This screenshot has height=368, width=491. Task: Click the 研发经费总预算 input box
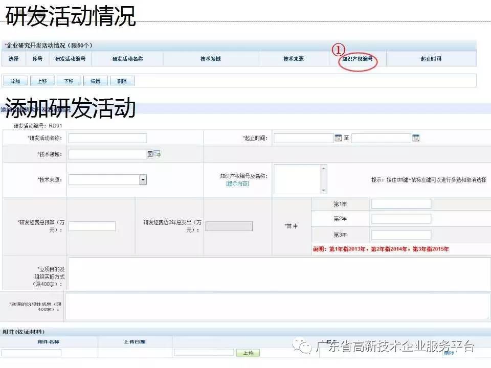tap(92, 226)
